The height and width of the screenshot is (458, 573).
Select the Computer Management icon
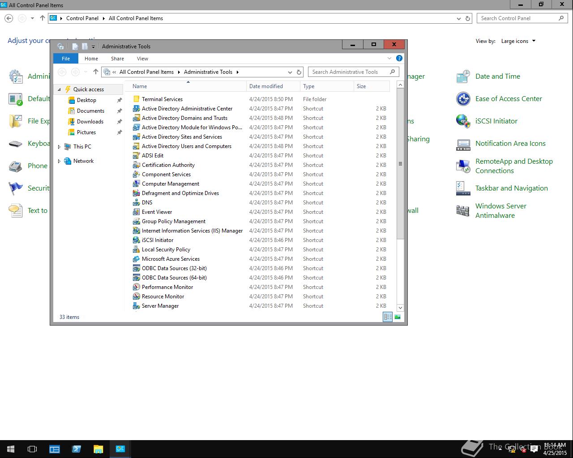tap(137, 183)
